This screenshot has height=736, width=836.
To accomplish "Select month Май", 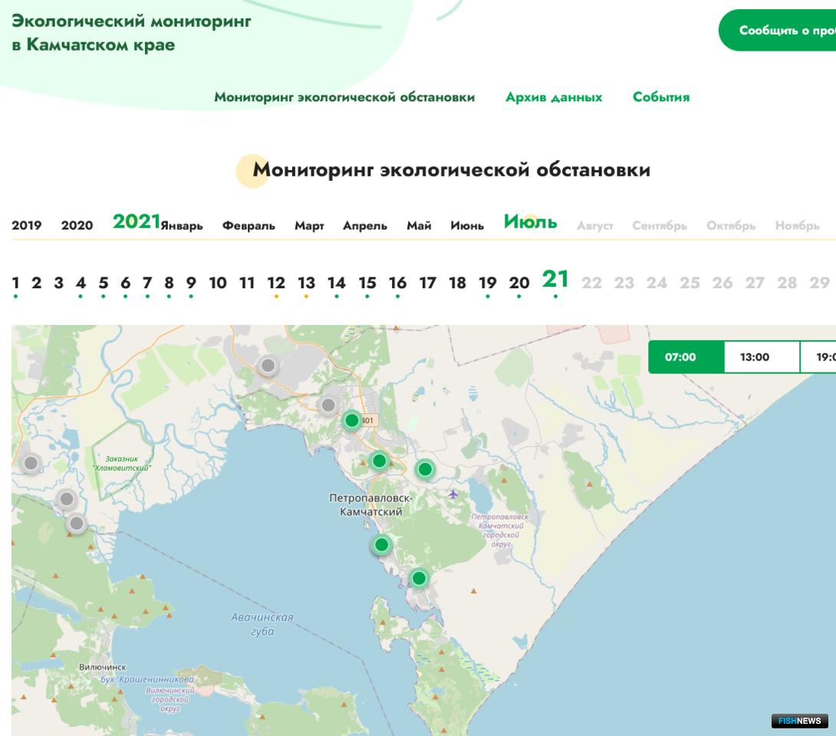I will (419, 226).
